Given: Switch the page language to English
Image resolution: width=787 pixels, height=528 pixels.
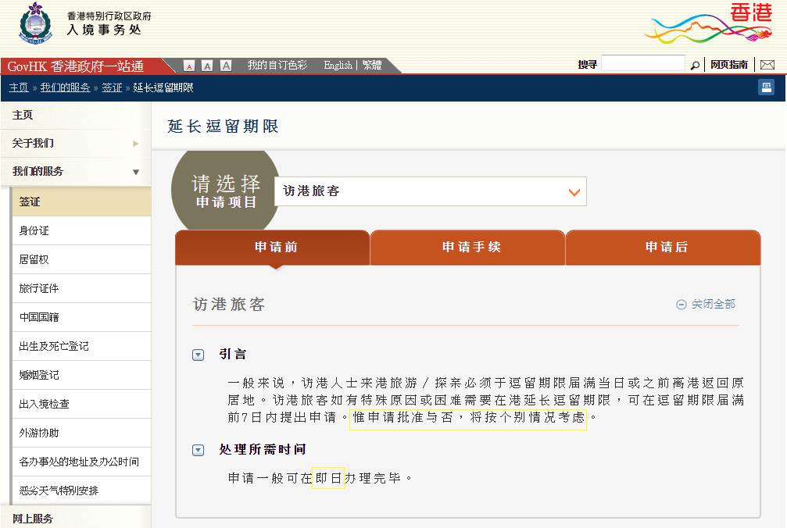Looking at the screenshot, I should pyautogui.click(x=337, y=66).
